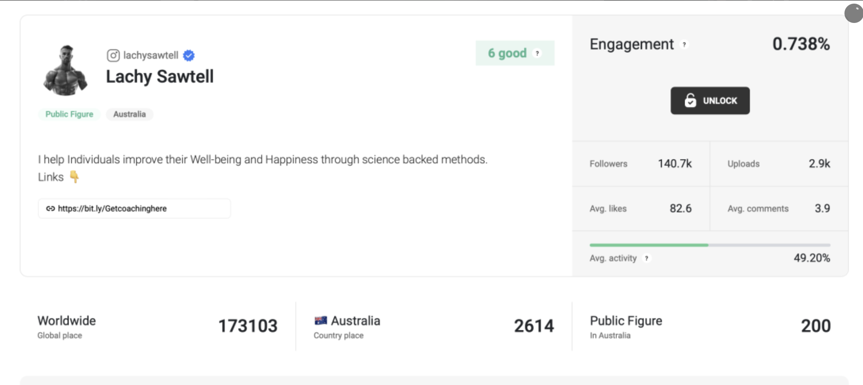Select the Public Figure ranking section

pyautogui.click(x=710, y=326)
